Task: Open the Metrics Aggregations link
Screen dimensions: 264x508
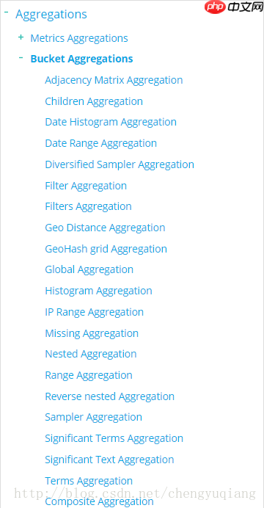Action: (x=79, y=39)
